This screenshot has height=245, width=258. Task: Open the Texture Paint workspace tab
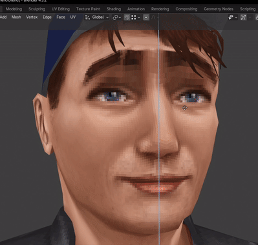(x=88, y=9)
